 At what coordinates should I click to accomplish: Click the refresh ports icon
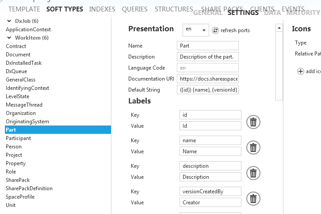215,30
